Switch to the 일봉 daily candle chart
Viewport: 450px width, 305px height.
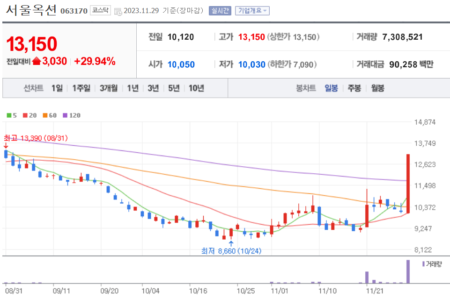point(331,88)
